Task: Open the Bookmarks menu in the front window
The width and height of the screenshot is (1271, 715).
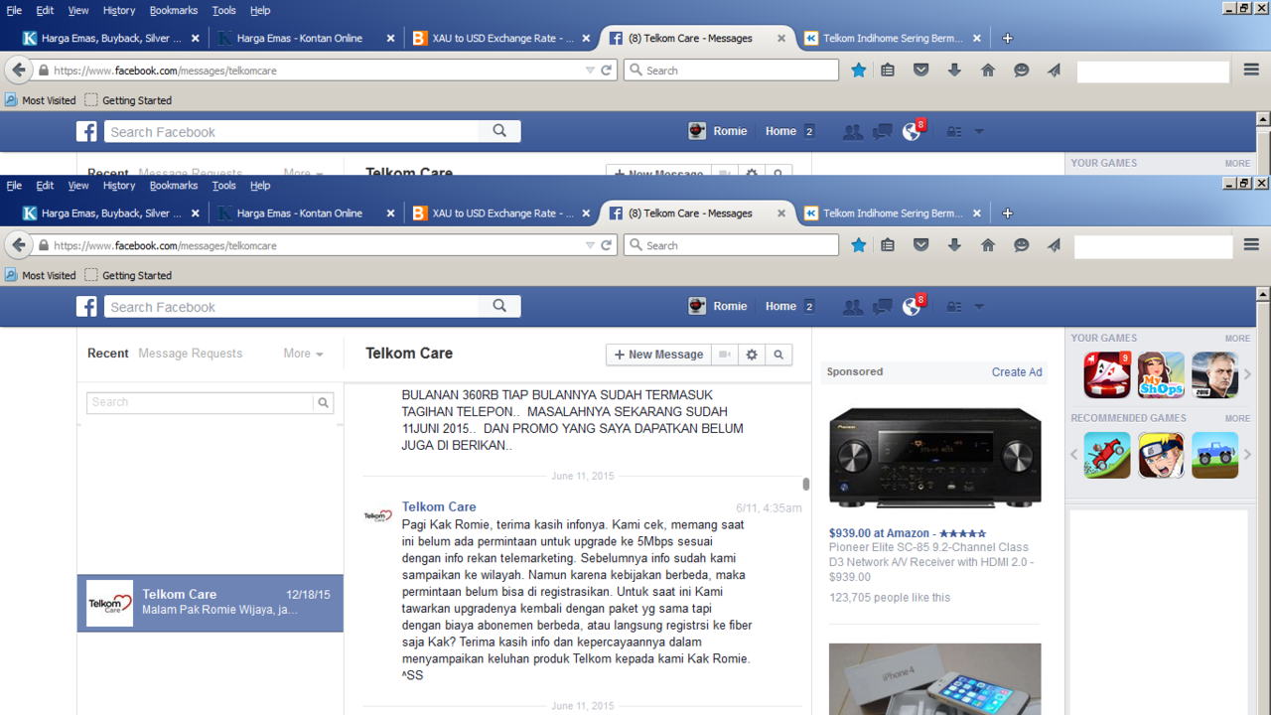Action: (x=174, y=186)
